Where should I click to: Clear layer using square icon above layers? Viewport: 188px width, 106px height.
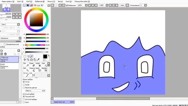19,51
